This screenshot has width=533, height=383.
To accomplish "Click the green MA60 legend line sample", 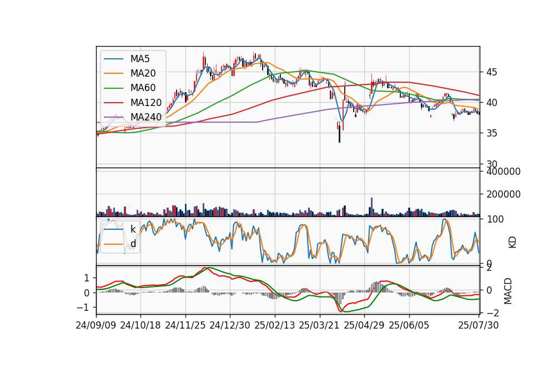I will [113, 88].
